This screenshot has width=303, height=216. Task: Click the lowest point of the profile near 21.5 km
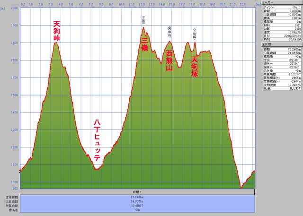(241, 187)
